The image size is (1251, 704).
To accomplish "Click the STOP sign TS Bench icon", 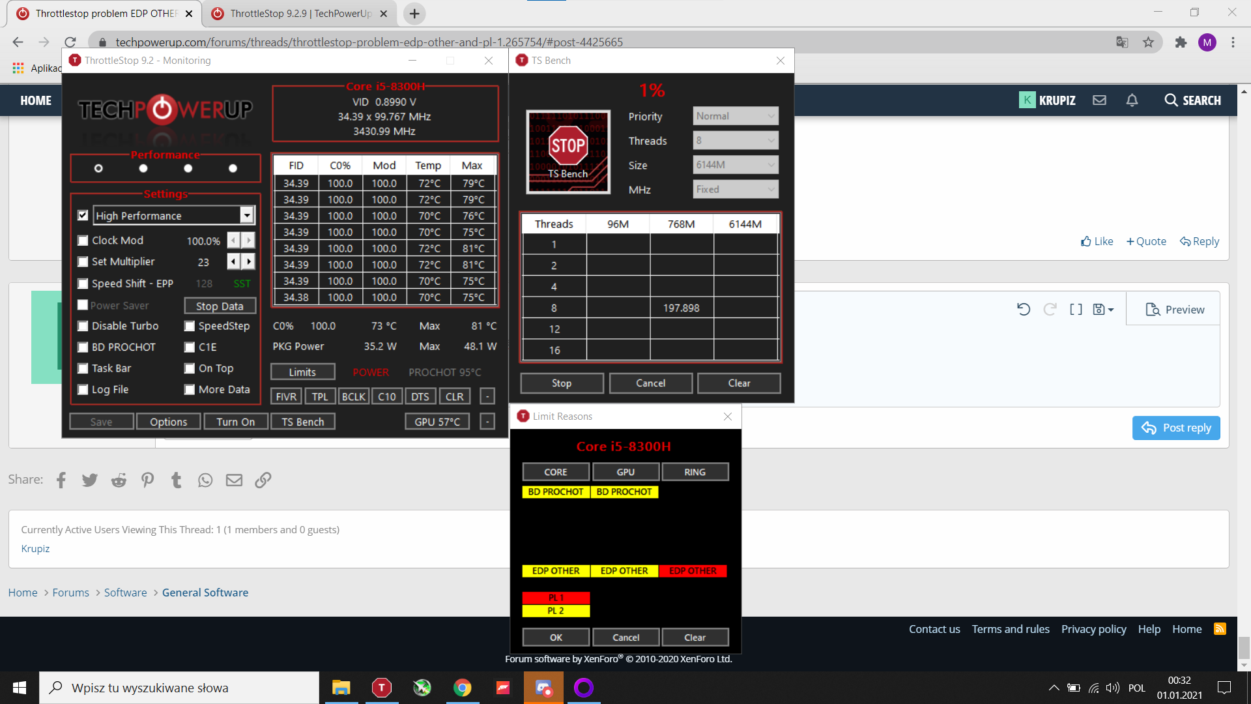I will pos(568,152).
